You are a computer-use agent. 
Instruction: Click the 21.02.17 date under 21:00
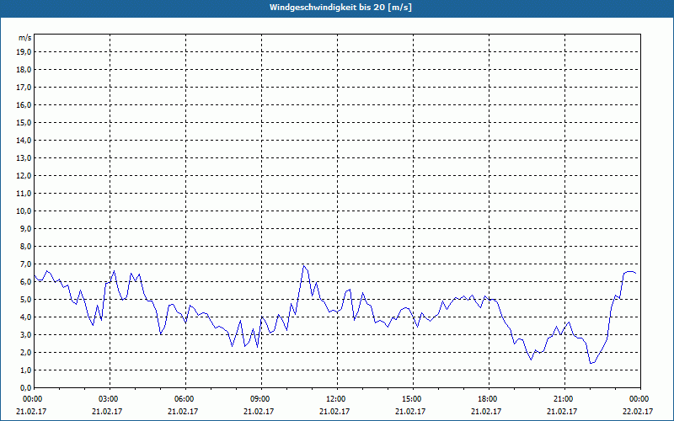562,411
